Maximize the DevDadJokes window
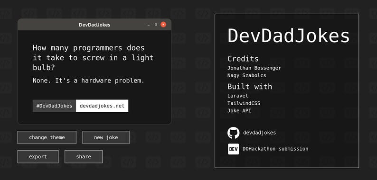Image resolution: width=377 pixels, height=180 pixels. [x=156, y=25]
